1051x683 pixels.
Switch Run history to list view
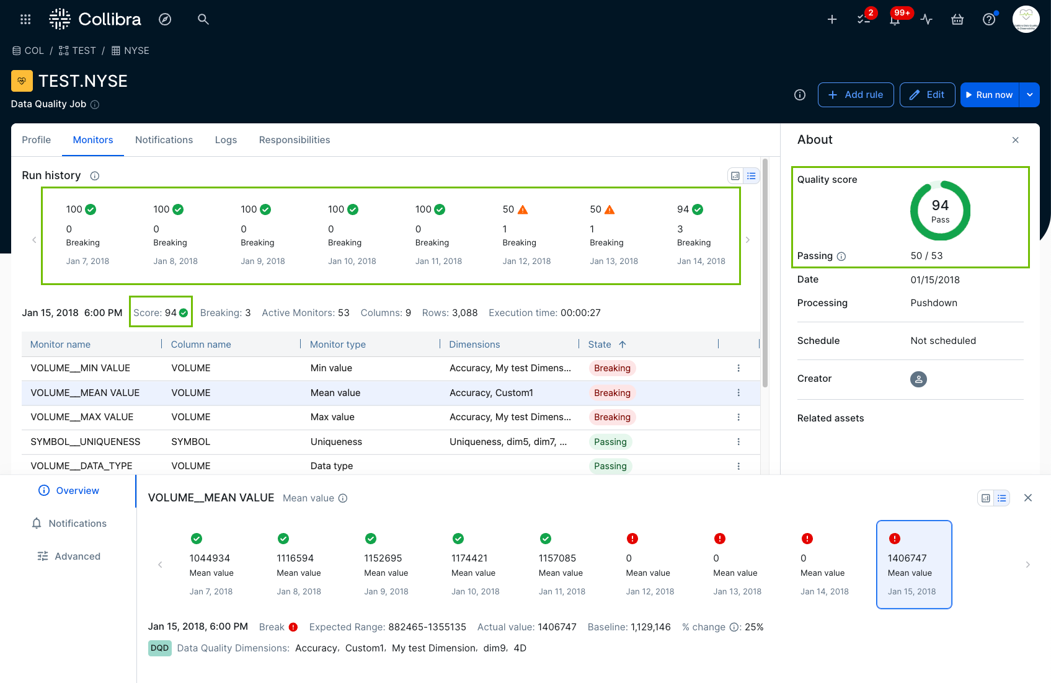click(752, 176)
